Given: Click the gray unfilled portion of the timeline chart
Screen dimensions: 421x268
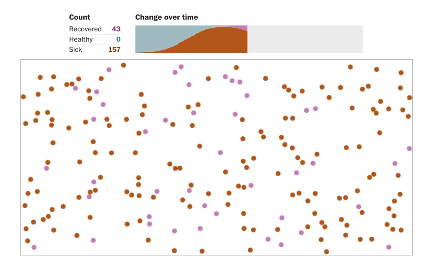Looking at the screenshot, I should click(x=304, y=39).
